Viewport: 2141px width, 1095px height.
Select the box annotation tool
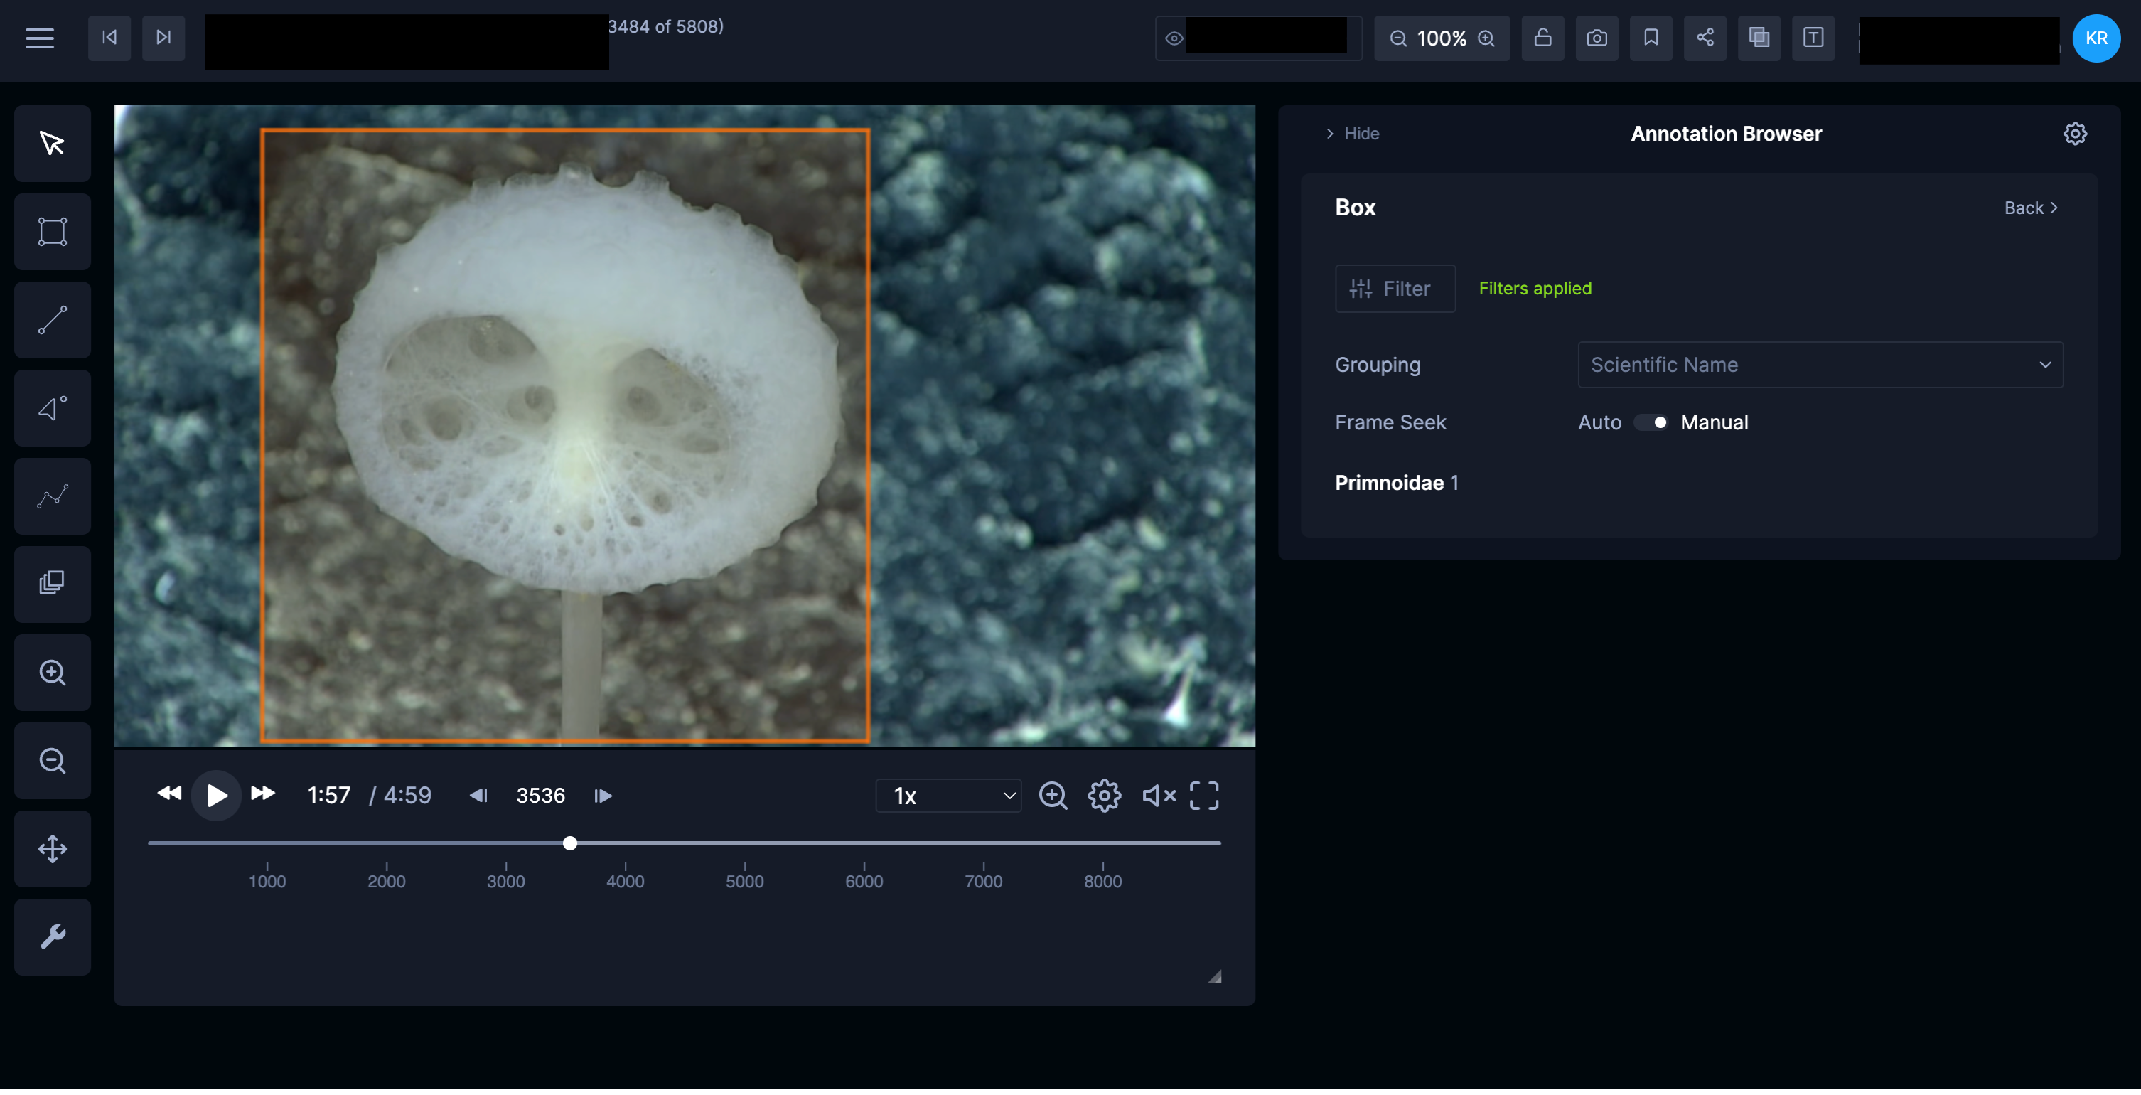[x=53, y=231]
